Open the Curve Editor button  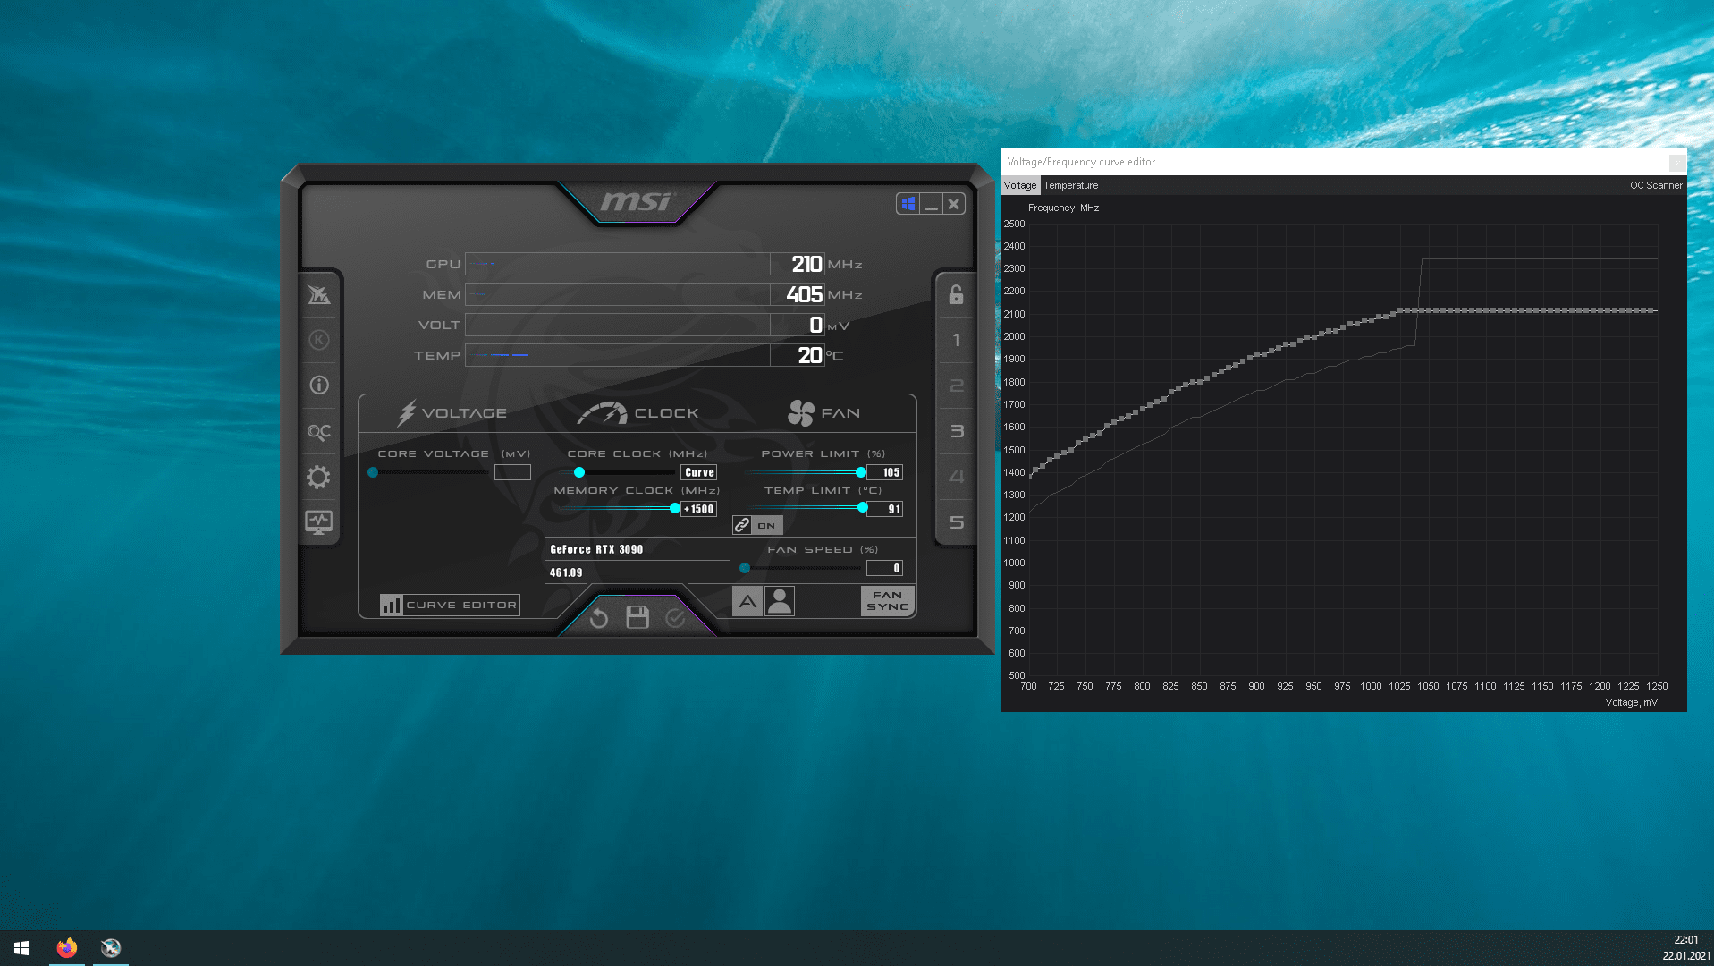pyautogui.click(x=450, y=605)
